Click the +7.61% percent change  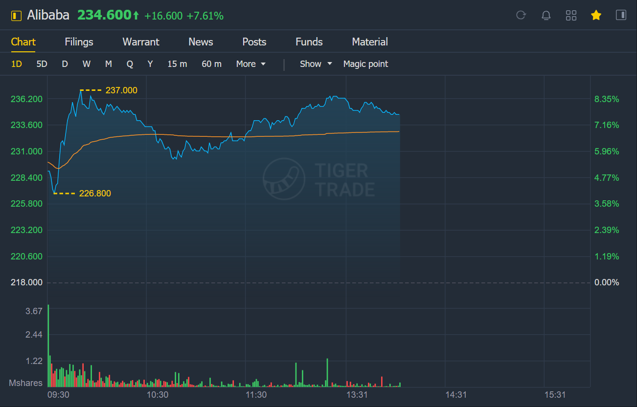coord(205,16)
